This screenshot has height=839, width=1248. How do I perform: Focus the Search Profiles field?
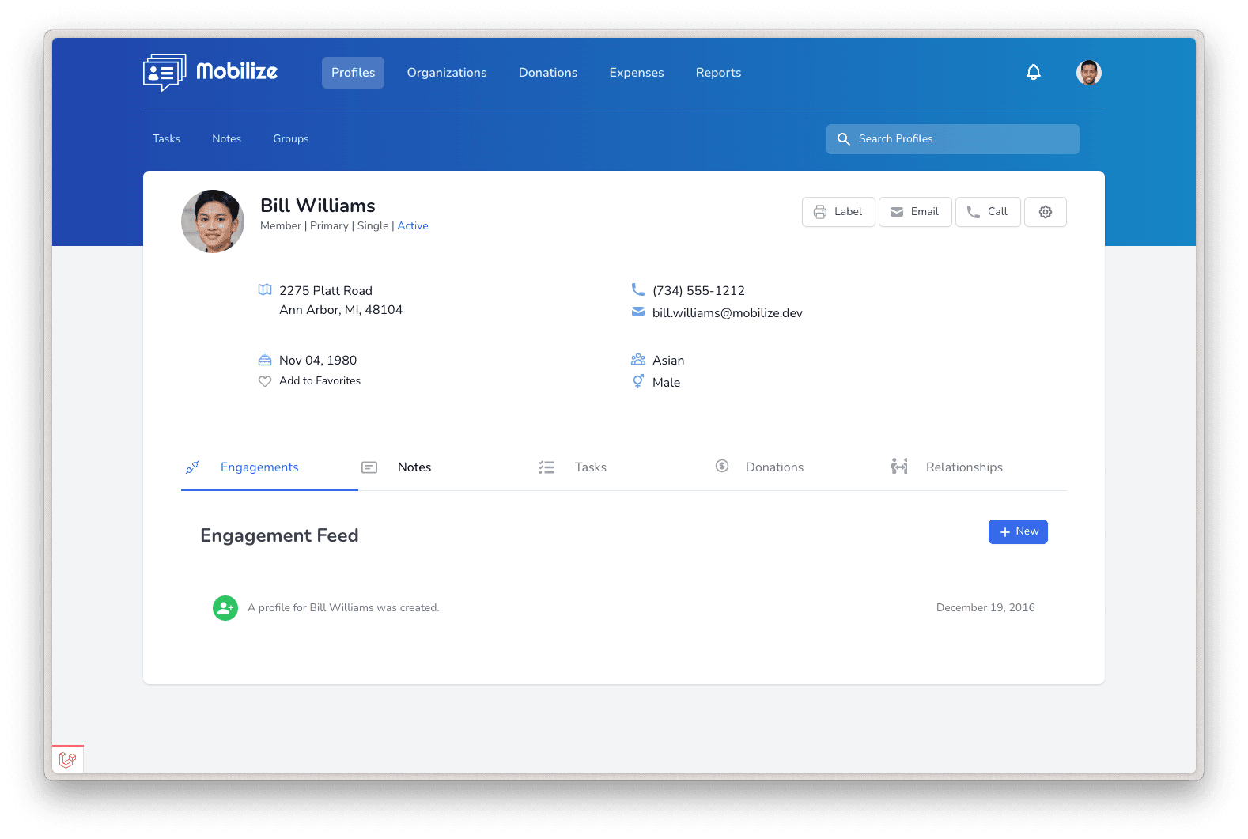pyautogui.click(x=953, y=139)
